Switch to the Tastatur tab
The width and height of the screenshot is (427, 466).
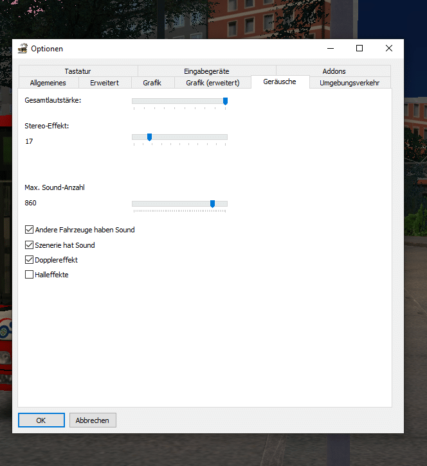click(x=78, y=71)
